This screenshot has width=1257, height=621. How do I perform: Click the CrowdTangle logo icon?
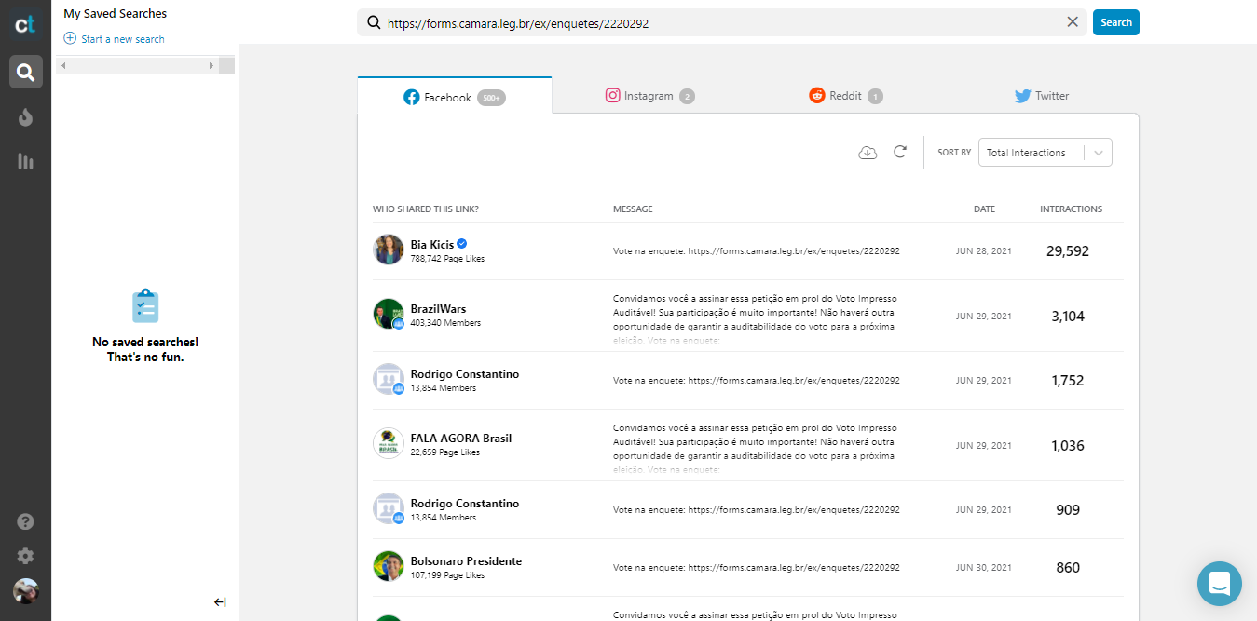[25, 23]
